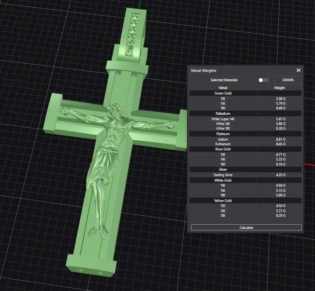Click the GRAMS unit button
Screen dimensions: 315x291
288,80
